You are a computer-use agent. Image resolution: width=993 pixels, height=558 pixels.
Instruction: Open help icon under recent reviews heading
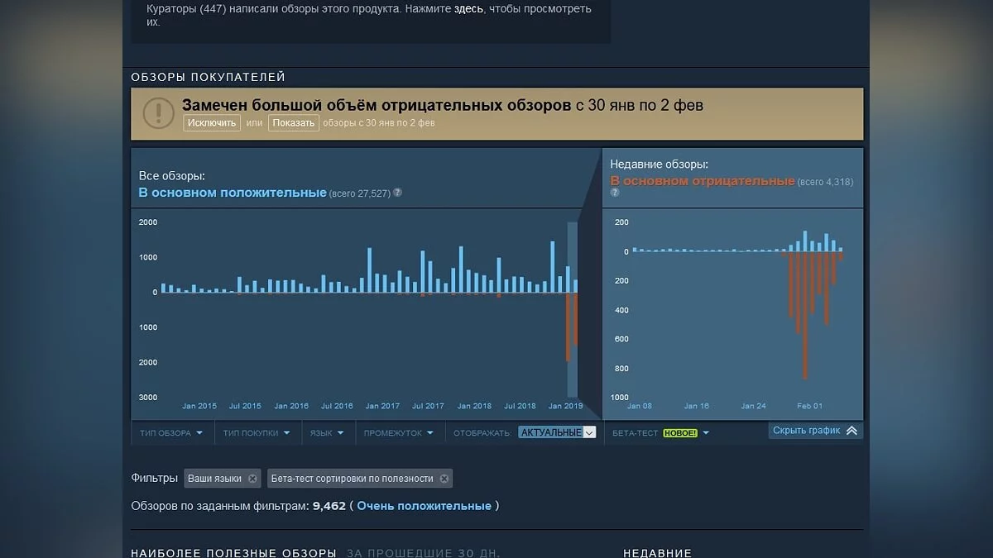pos(615,193)
